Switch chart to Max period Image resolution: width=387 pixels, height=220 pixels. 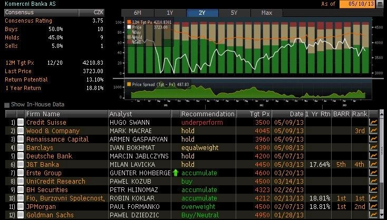click(x=267, y=13)
